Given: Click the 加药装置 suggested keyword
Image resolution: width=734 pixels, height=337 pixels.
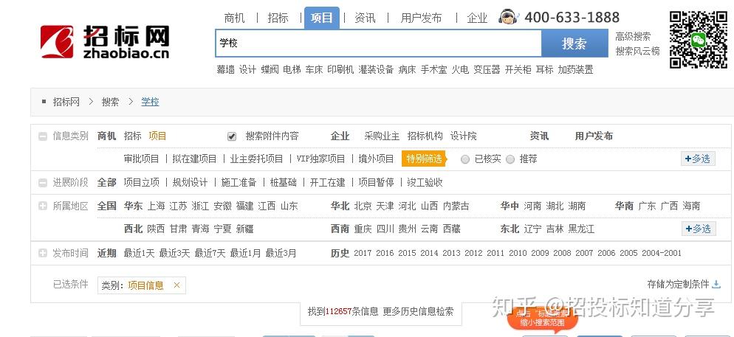Looking at the screenshot, I should pyautogui.click(x=575, y=69).
